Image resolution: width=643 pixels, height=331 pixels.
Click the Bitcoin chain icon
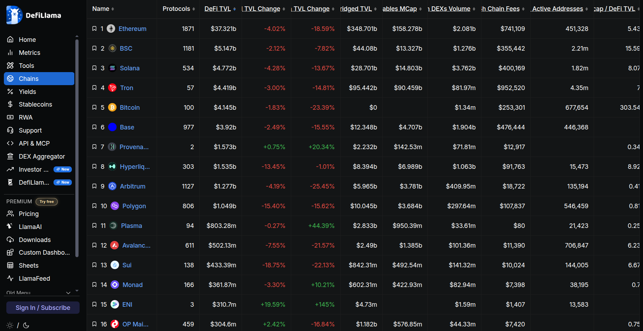[112, 107]
